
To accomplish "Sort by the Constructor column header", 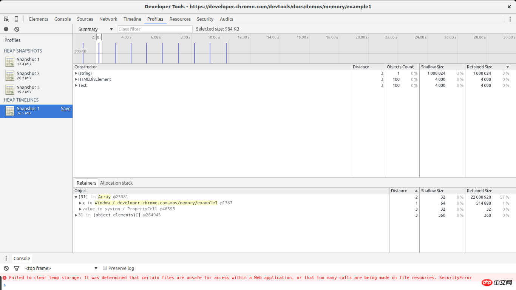I will [212, 67].
